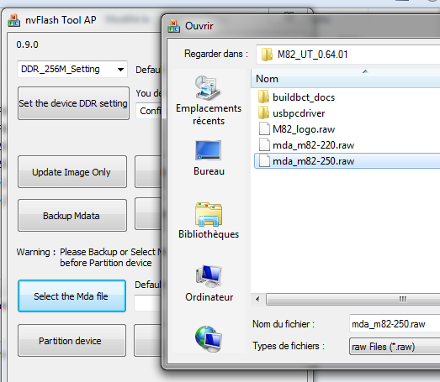Open the network globe icon in the places sidebar
The height and width of the screenshot is (382, 440).
click(209, 338)
